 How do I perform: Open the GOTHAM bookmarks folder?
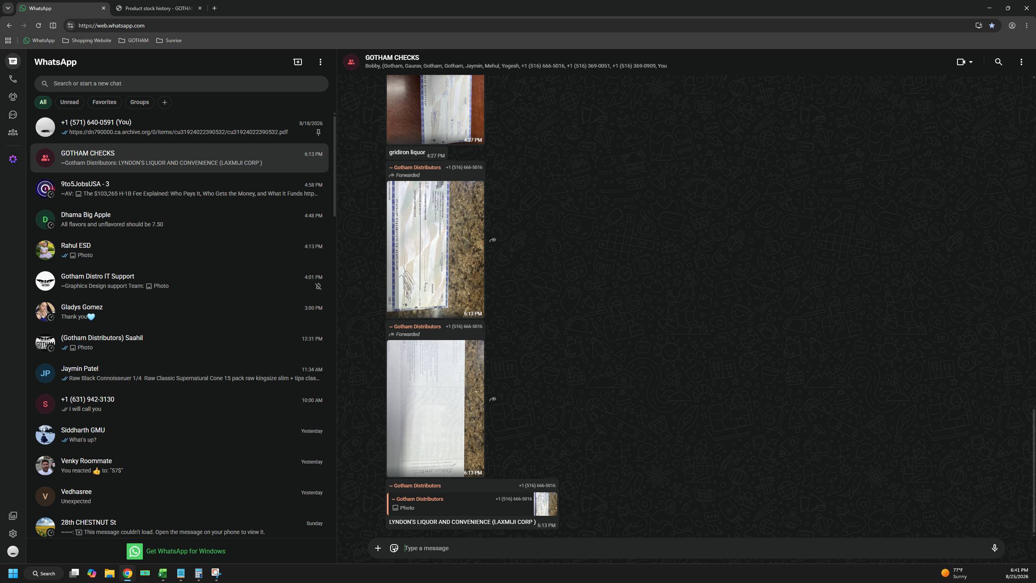point(134,40)
